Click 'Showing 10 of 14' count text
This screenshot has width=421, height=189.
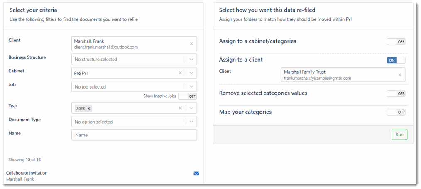(x=24, y=160)
